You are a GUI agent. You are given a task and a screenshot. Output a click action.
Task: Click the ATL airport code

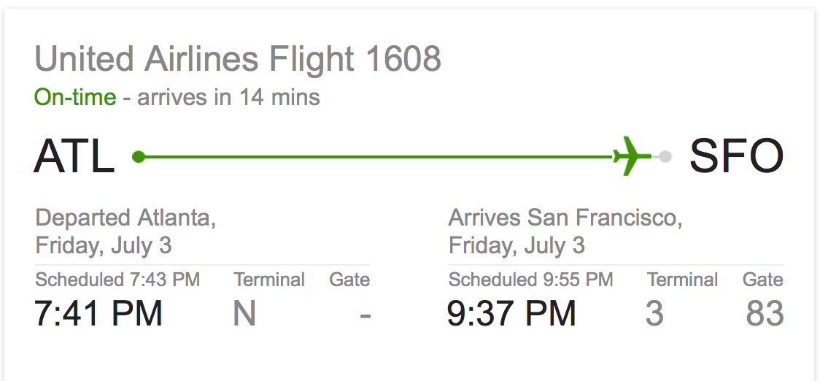pos(74,156)
